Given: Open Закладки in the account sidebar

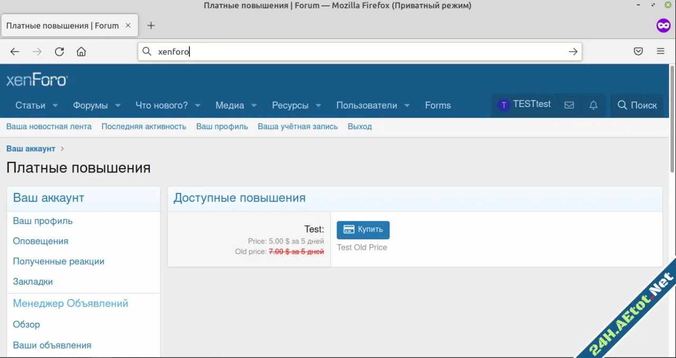Looking at the screenshot, I should 33,282.
